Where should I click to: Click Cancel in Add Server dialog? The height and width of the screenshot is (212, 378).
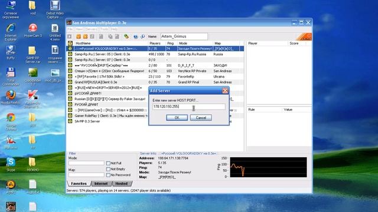201,118
